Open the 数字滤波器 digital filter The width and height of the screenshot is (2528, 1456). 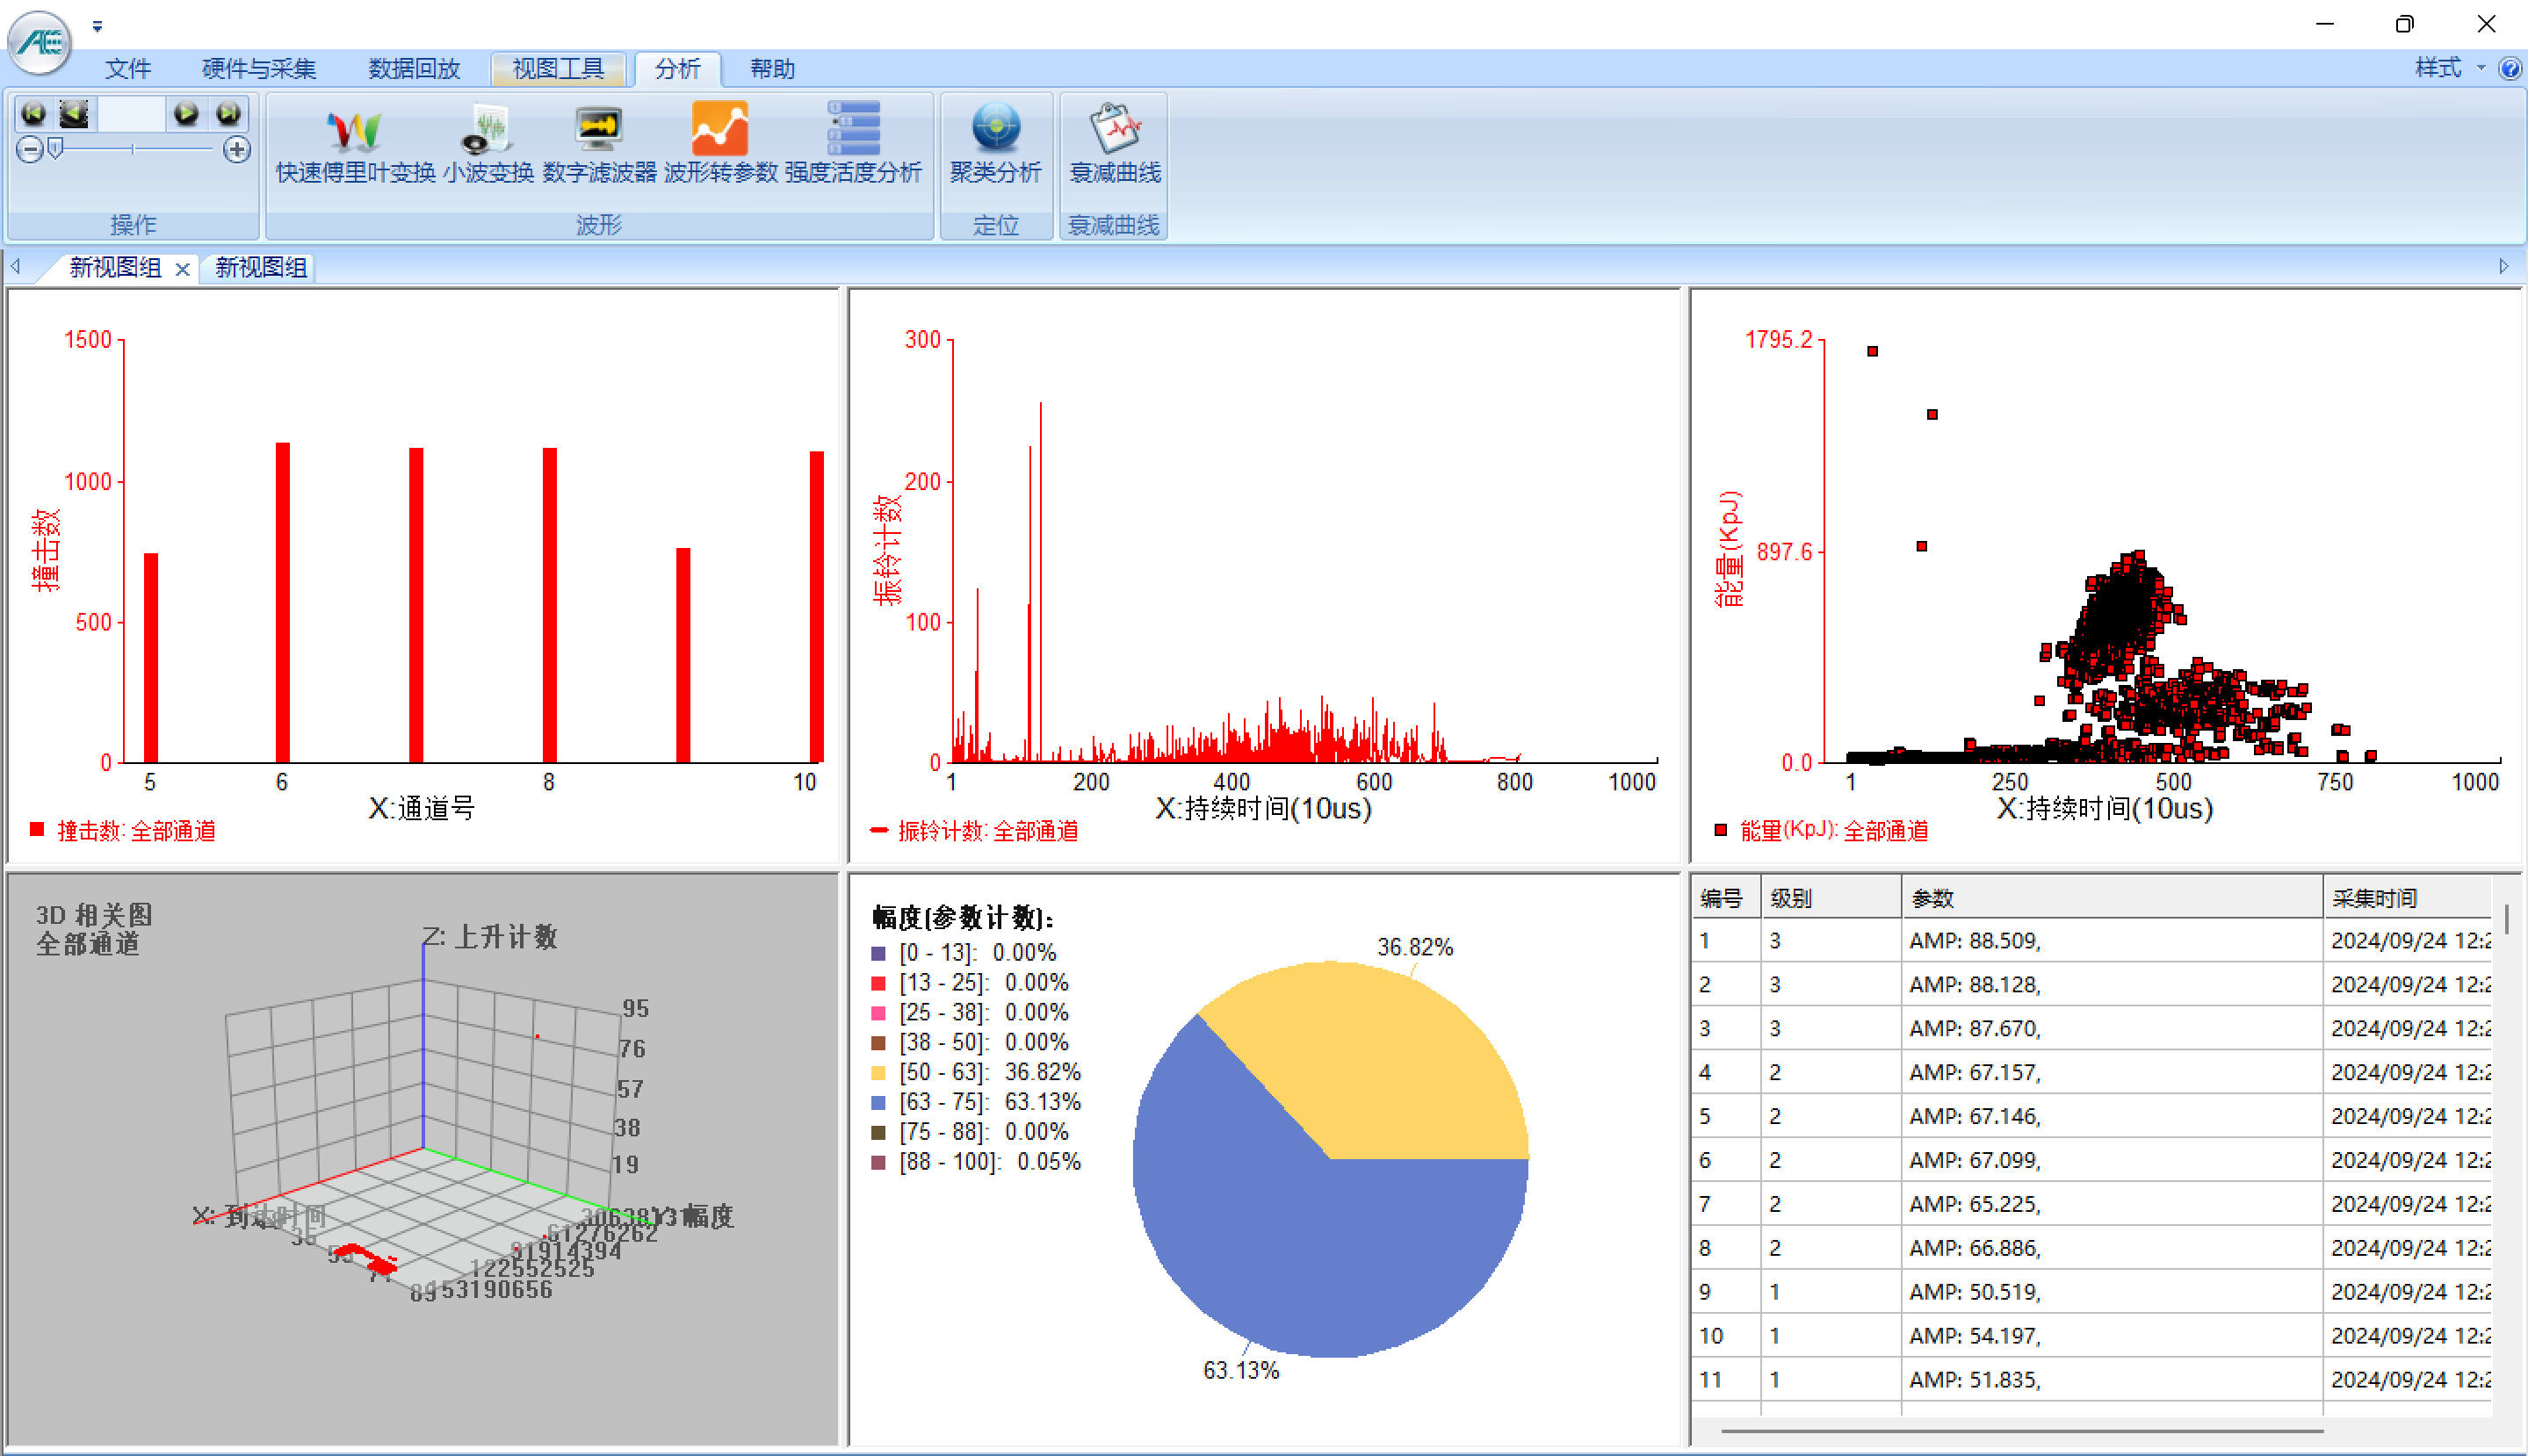point(599,143)
